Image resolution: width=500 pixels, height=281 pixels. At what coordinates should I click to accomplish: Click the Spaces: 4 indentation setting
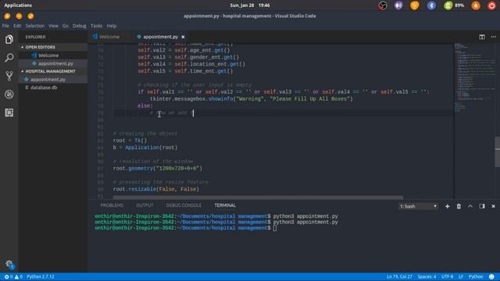(427, 276)
